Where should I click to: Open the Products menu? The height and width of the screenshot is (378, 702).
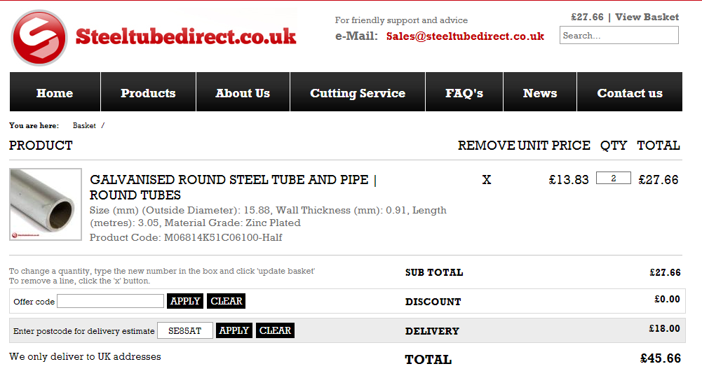148,92
